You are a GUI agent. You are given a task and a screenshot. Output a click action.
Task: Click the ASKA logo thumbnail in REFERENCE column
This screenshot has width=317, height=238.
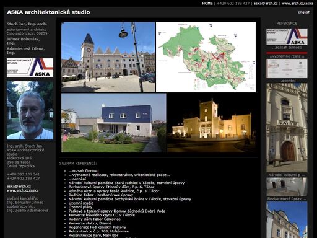point(287,37)
